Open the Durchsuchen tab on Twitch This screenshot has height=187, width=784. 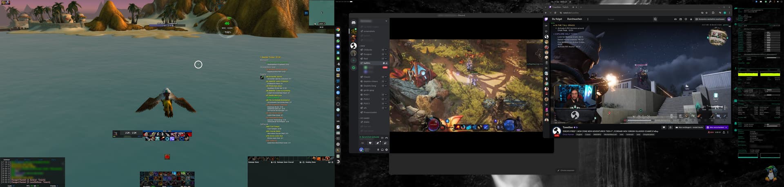click(574, 19)
